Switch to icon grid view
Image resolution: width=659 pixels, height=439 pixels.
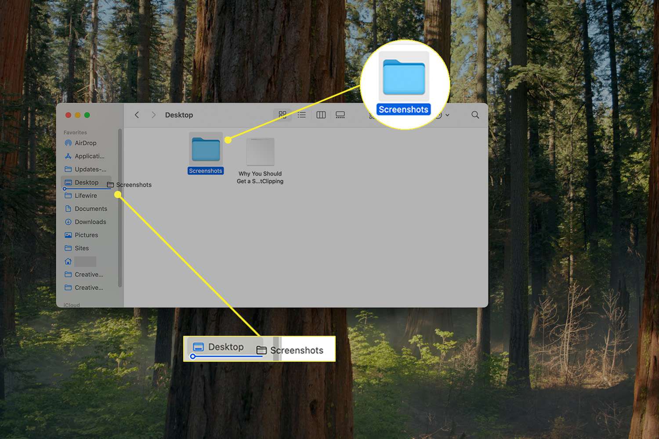click(x=282, y=115)
